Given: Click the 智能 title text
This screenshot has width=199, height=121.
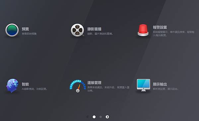Looking at the screenshot, I should tap(25, 84).
